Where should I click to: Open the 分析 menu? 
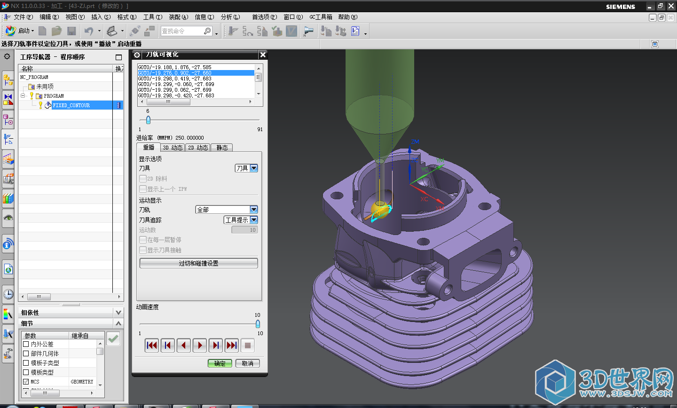[230, 17]
